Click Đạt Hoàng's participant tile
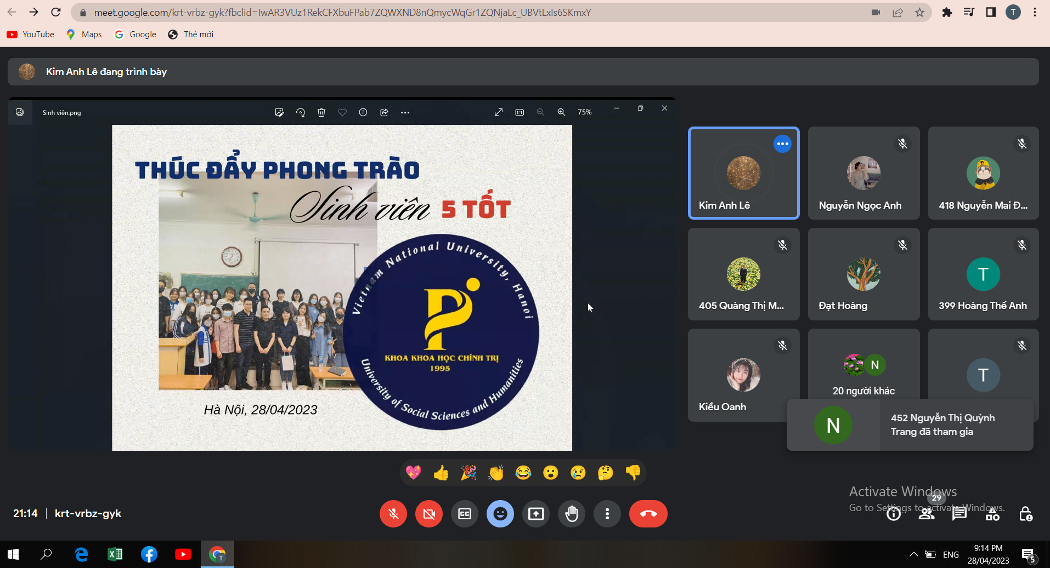 pos(863,274)
